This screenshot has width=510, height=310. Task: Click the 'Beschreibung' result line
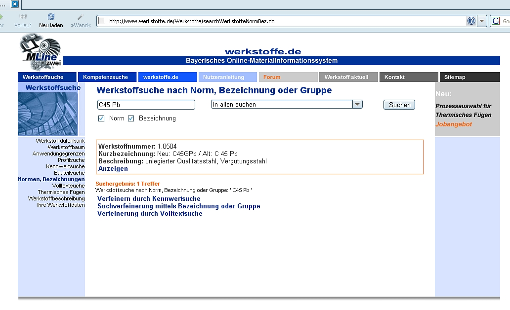pyautogui.click(x=182, y=161)
